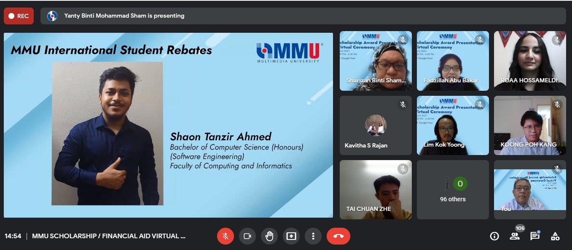Open meeting details info icon

pos(494,236)
